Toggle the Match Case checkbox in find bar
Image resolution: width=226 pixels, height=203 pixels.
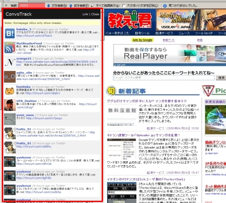(124, 6)
